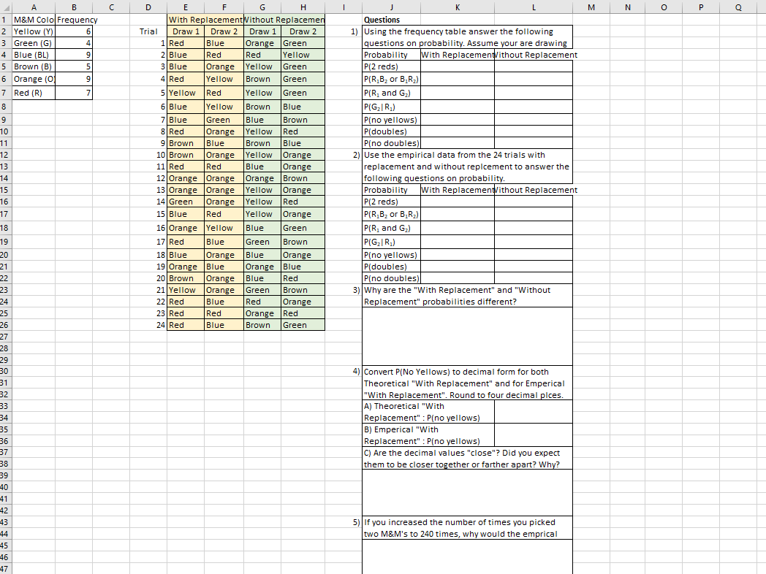Select 'P(R₁B₂ or B₁R₂)' label in row 17

(391, 214)
